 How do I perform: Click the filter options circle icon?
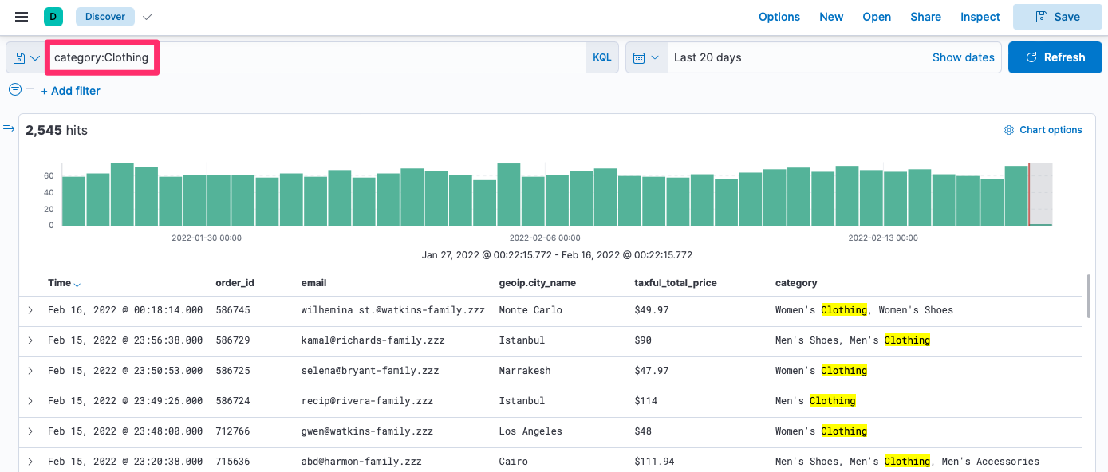(15, 90)
